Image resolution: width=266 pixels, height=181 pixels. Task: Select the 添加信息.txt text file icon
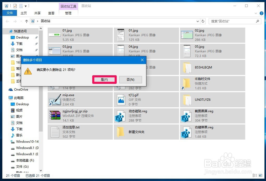[x=55, y=132]
